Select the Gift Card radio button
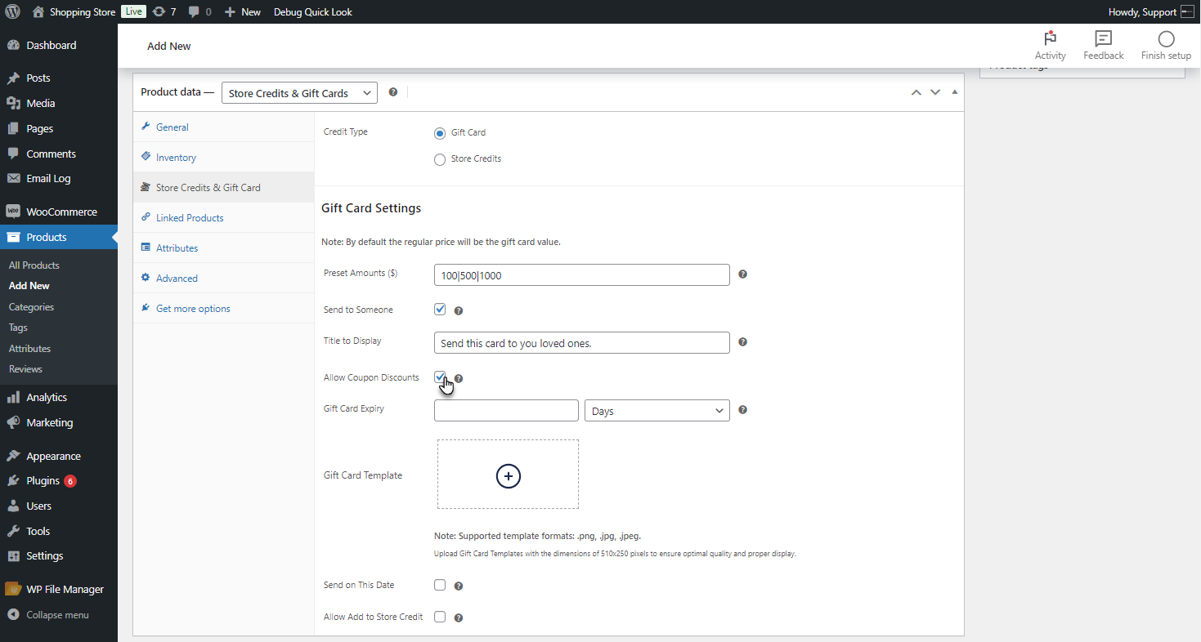Screen dimensions: 1201x642 440,133
